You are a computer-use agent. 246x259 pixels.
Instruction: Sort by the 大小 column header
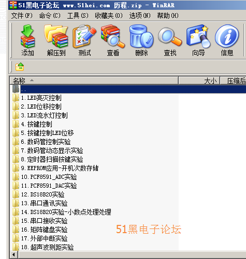[x=199, y=81]
